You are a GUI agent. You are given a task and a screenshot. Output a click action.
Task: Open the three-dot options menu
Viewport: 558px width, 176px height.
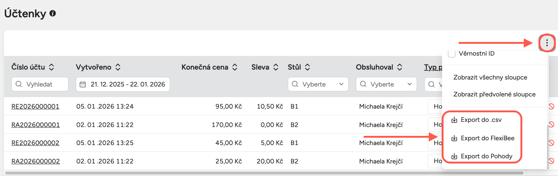coord(547,43)
